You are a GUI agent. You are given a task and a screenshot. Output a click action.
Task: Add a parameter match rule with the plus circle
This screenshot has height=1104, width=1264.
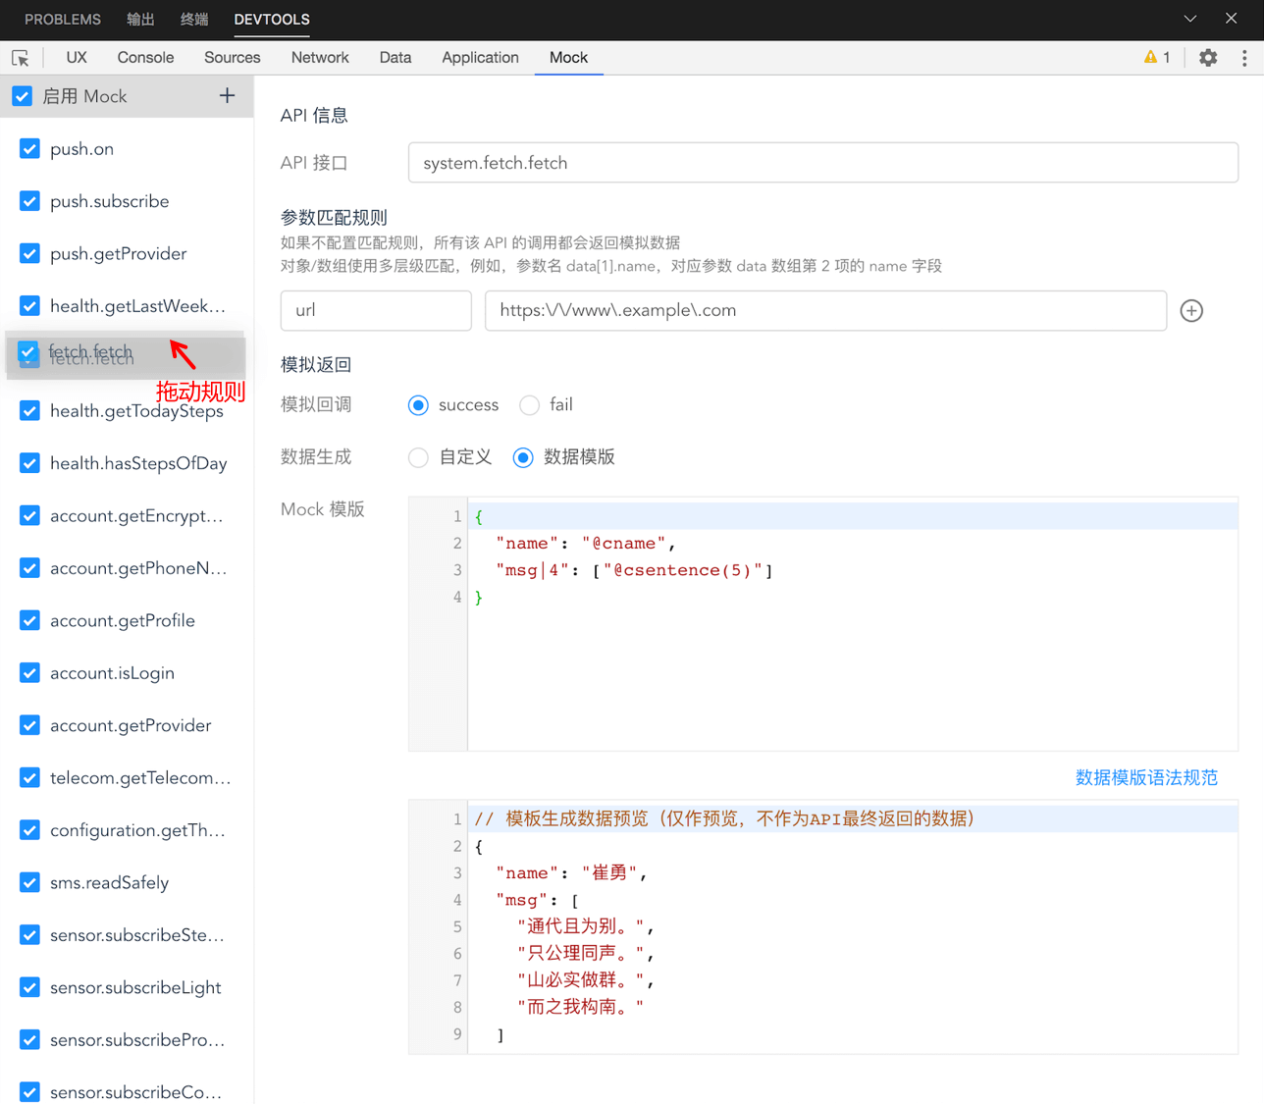[1190, 310]
